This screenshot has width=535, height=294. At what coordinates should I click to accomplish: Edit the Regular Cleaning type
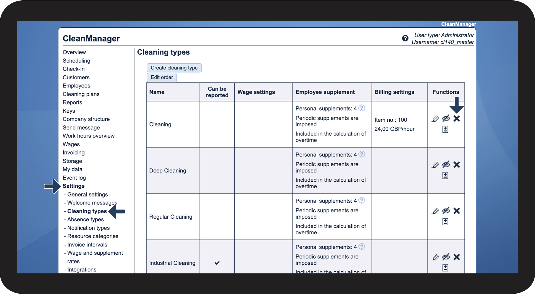435,211
